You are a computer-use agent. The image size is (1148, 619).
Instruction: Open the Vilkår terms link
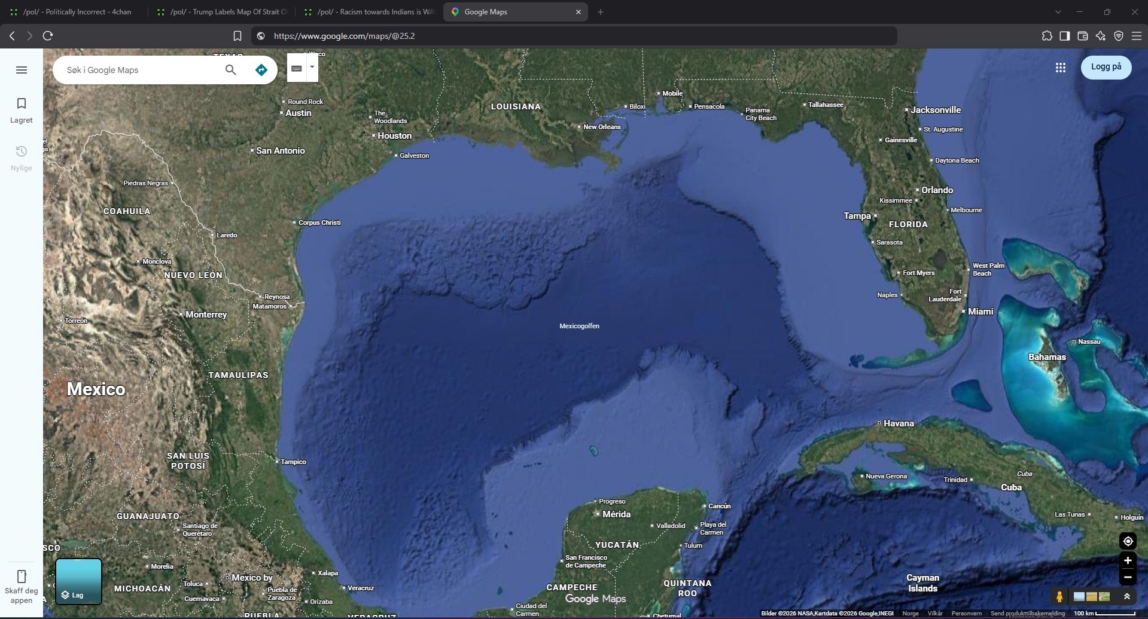click(x=935, y=614)
